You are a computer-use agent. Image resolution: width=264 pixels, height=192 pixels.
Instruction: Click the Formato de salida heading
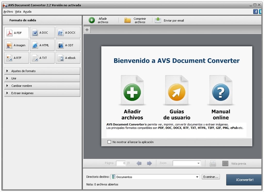pyautogui.click(x=23, y=20)
